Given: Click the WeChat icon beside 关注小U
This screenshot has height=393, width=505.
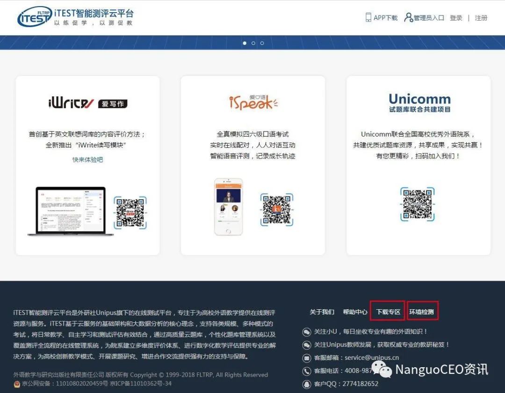Looking at the screenshot, I should 307,332.
